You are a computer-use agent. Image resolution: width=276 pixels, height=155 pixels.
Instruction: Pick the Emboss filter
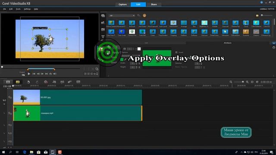(x=256, y=31)
